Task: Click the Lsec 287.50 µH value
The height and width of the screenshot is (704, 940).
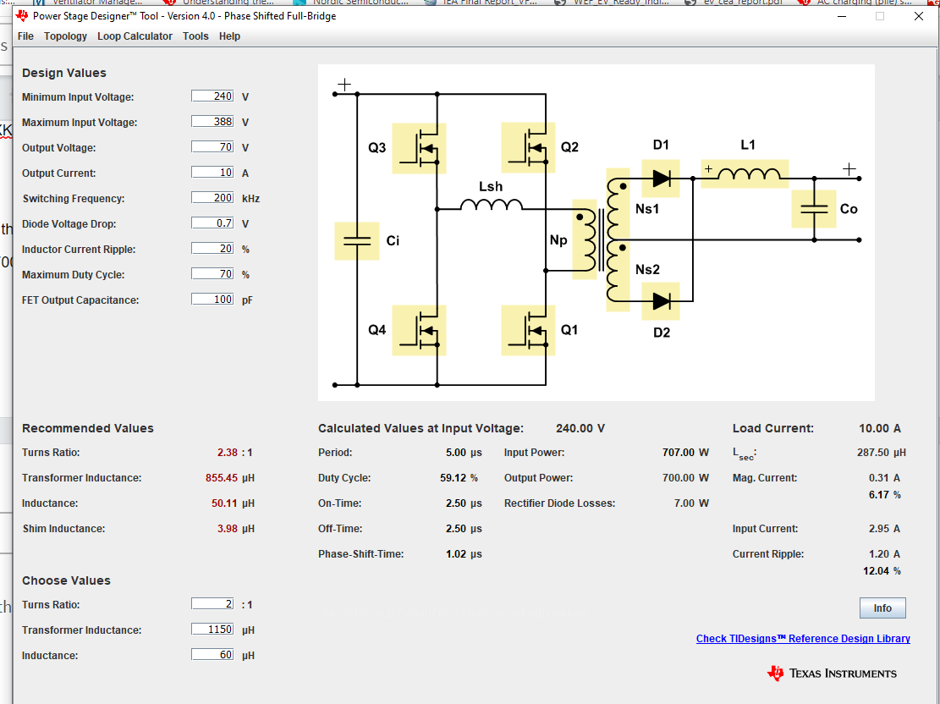Action: pos(882,453)
